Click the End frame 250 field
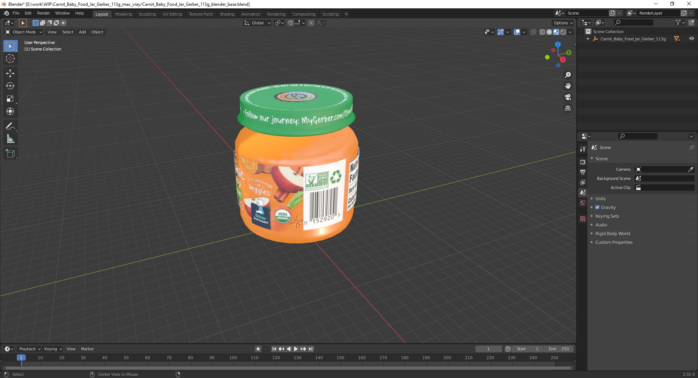The image size is (698, 378). [x=559, y=349]
